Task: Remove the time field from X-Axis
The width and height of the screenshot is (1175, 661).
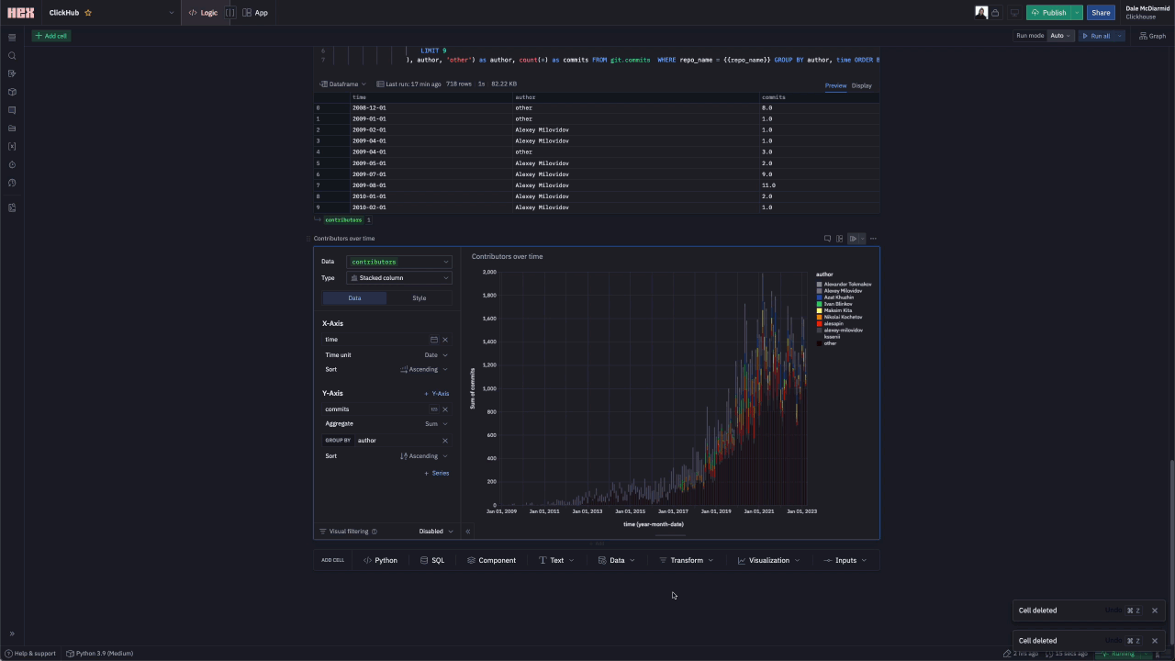Action: coord(445,340)
